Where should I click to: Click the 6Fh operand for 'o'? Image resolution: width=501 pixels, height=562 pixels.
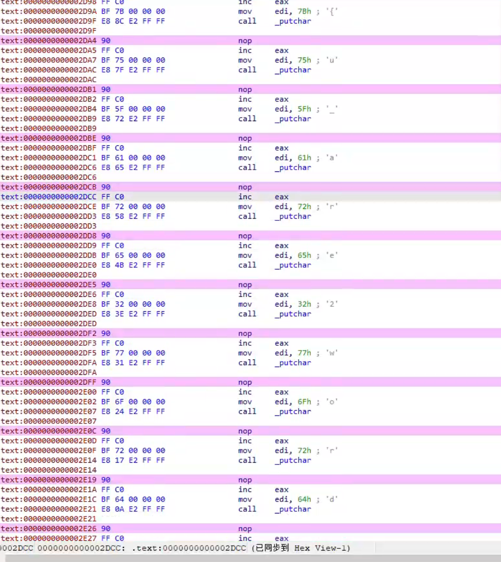(x=304, y=402)
